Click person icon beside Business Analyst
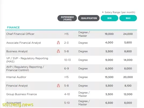144x108 pixels. (x=58, y=51)
